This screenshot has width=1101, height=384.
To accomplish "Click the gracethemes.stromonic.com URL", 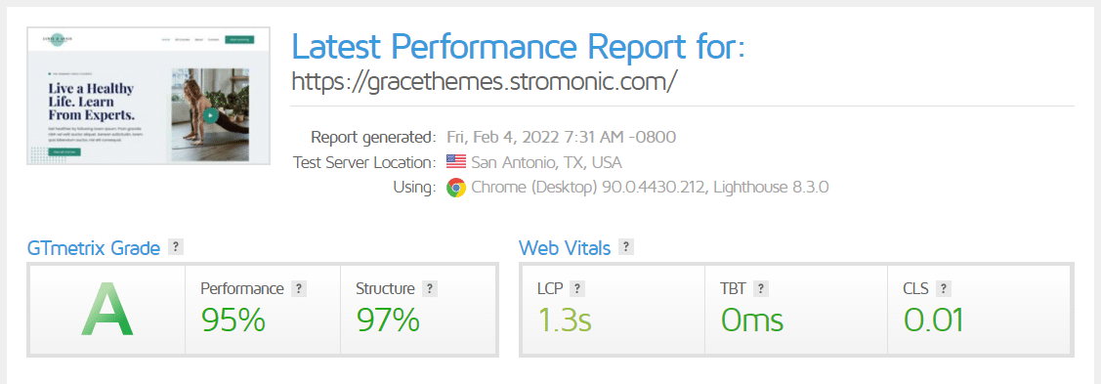I will [484, 82].
